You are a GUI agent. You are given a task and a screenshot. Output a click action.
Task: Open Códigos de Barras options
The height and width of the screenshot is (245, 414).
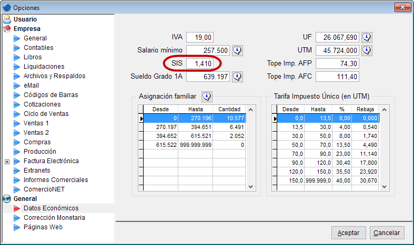(x=51, y=95)
